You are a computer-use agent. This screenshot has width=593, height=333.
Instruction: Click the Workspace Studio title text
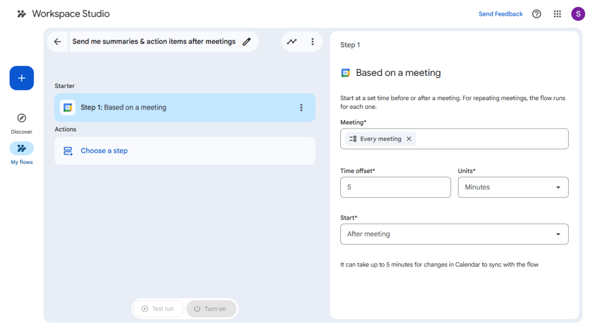(x=71, y=14)
